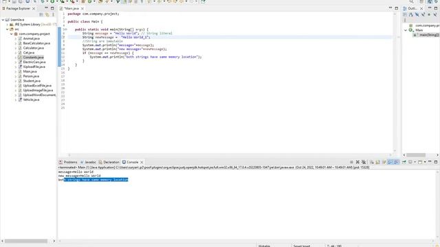The height and width of the screenshot is (247, 440).
Task: Collapse the com.company.project package
Action: pos(12,34)
